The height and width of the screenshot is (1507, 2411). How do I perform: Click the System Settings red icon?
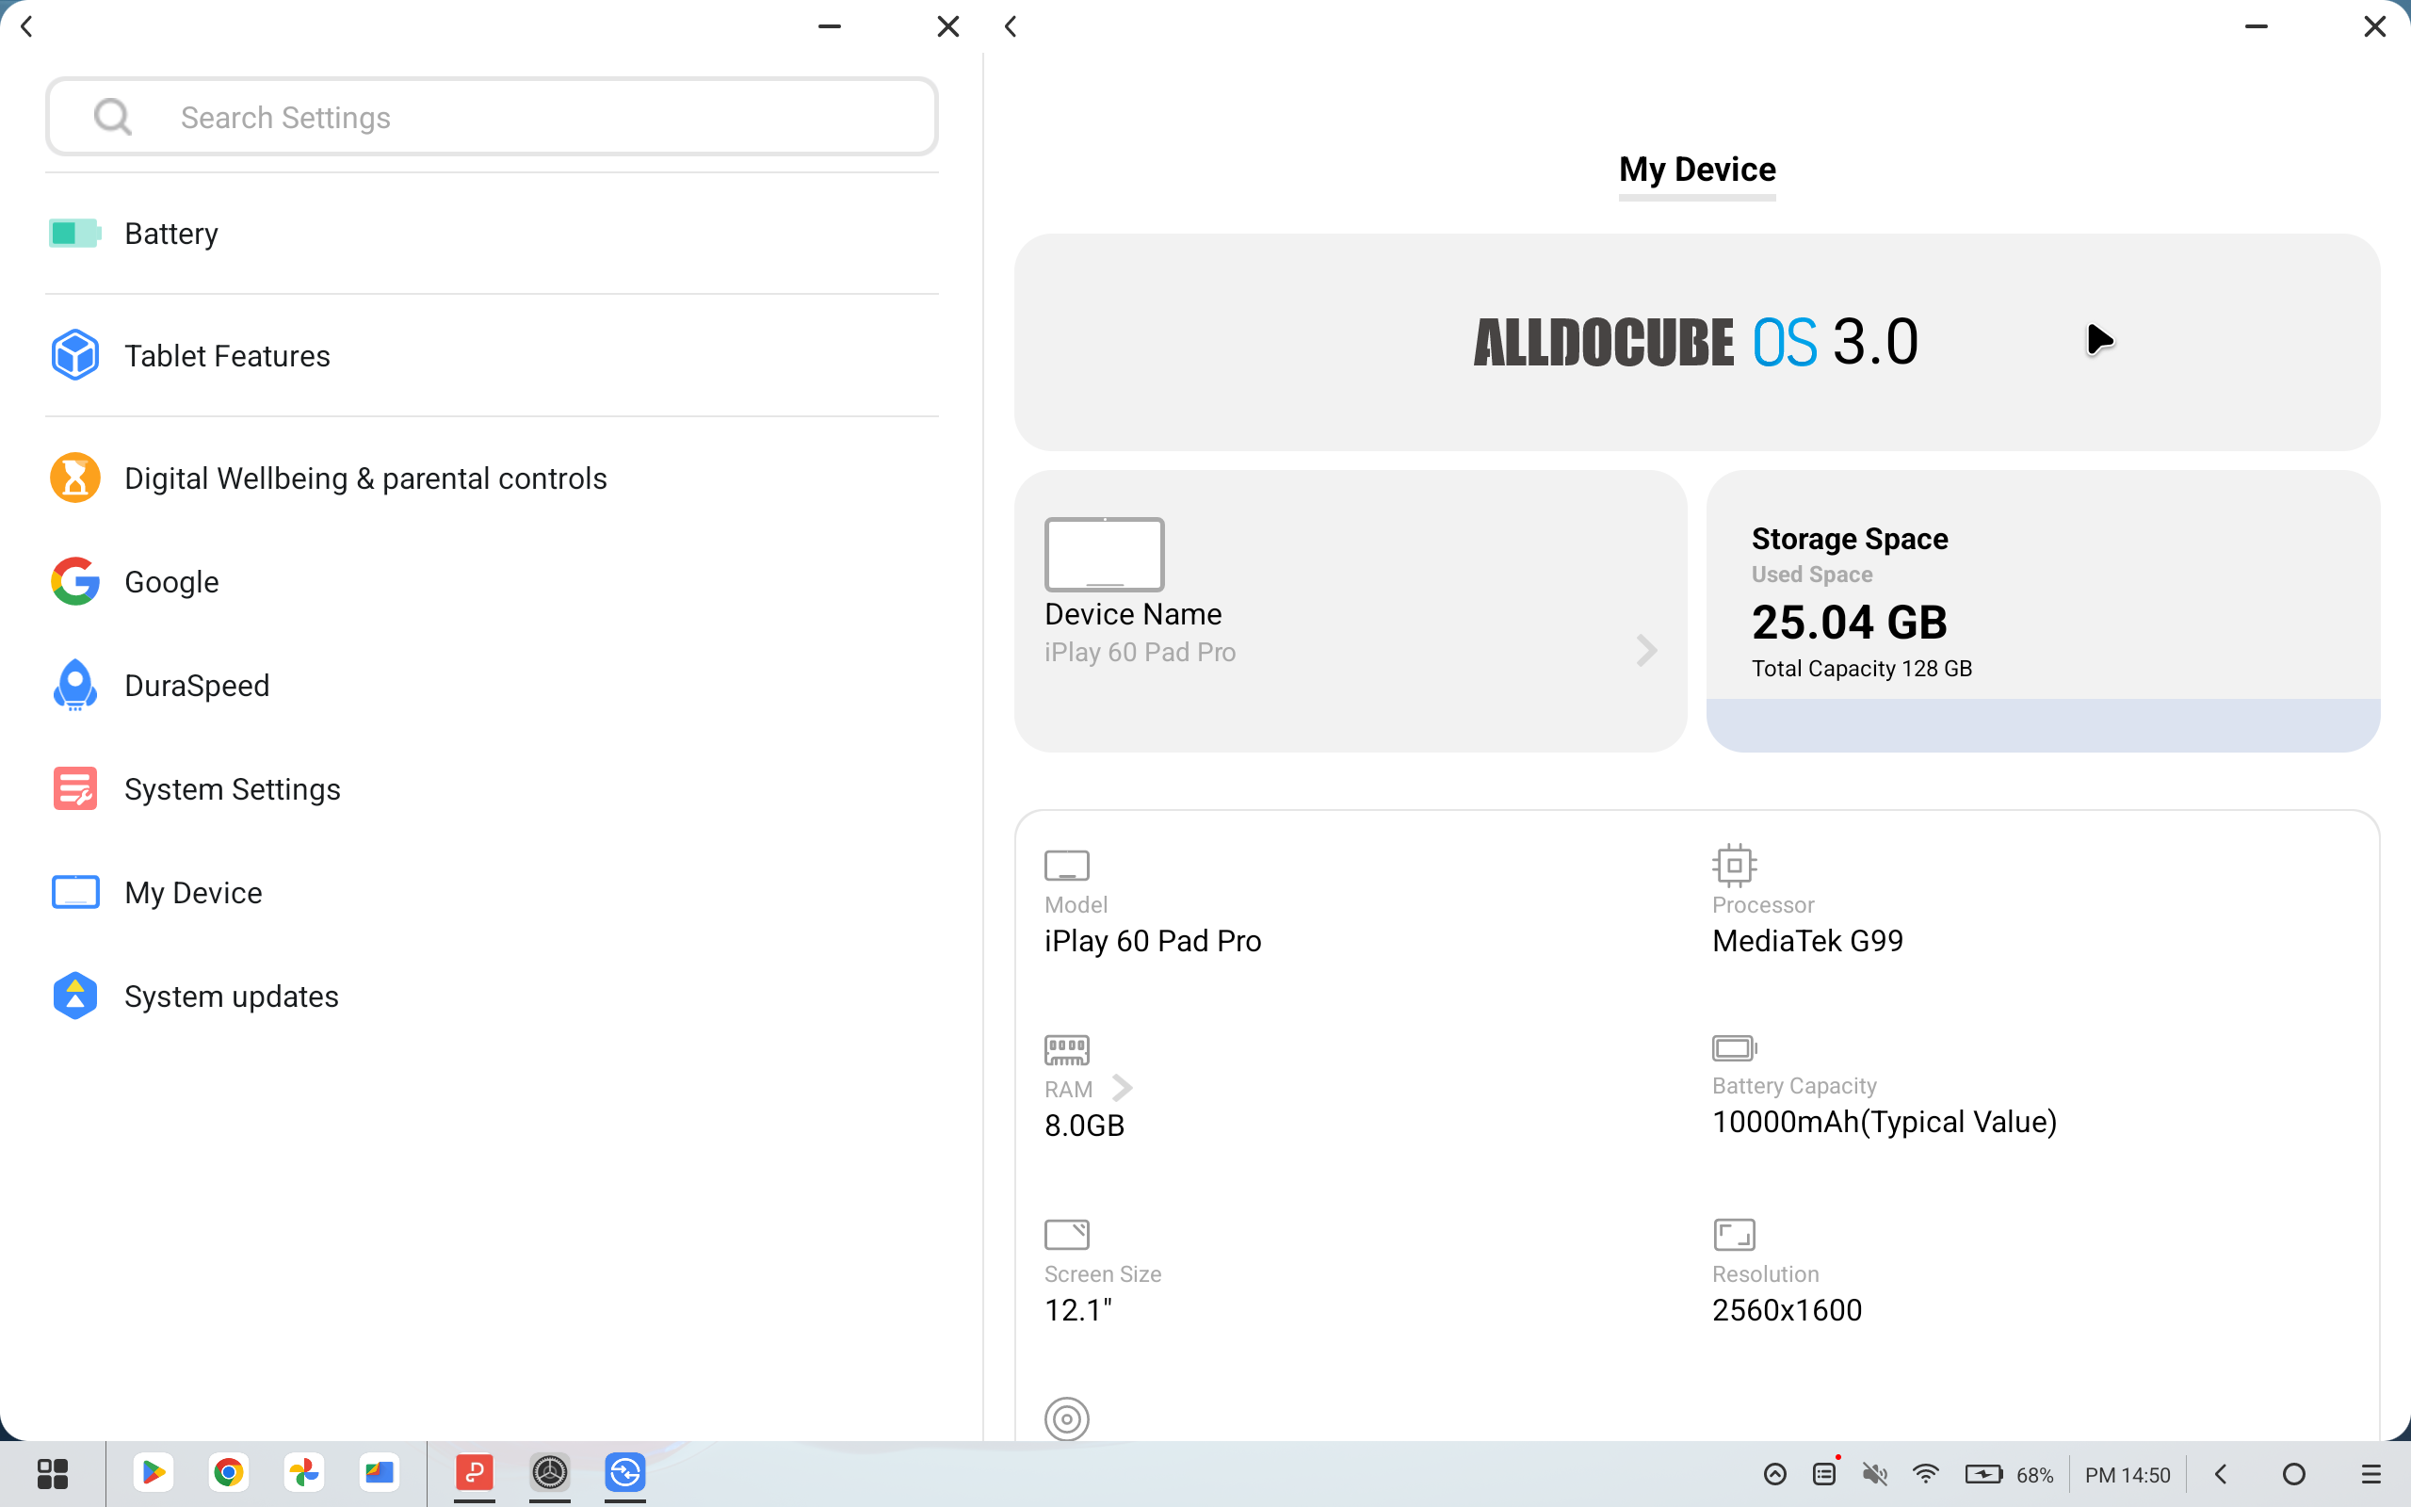coord(74,789)
